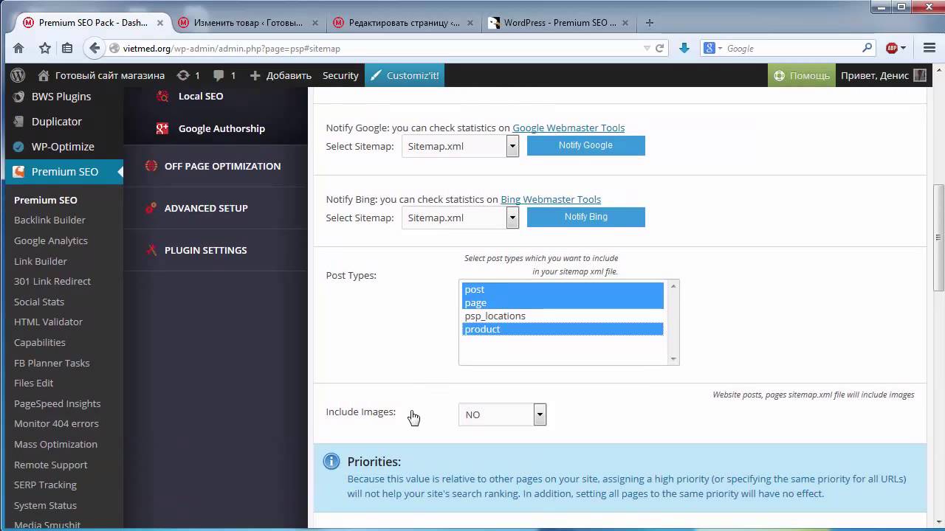Click the WP-Optimize sidebar icon
Screen dimensions: 945x531
pos(18,147)
